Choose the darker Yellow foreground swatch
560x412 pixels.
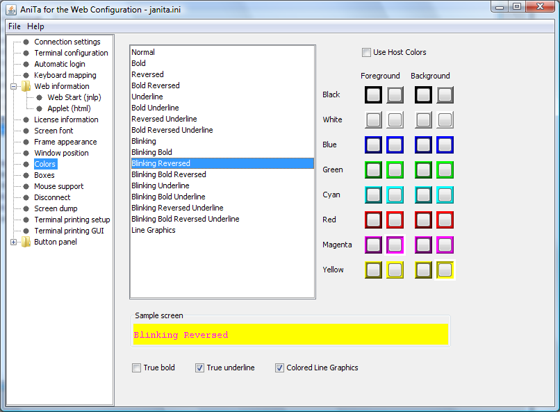tap(374, 270)
